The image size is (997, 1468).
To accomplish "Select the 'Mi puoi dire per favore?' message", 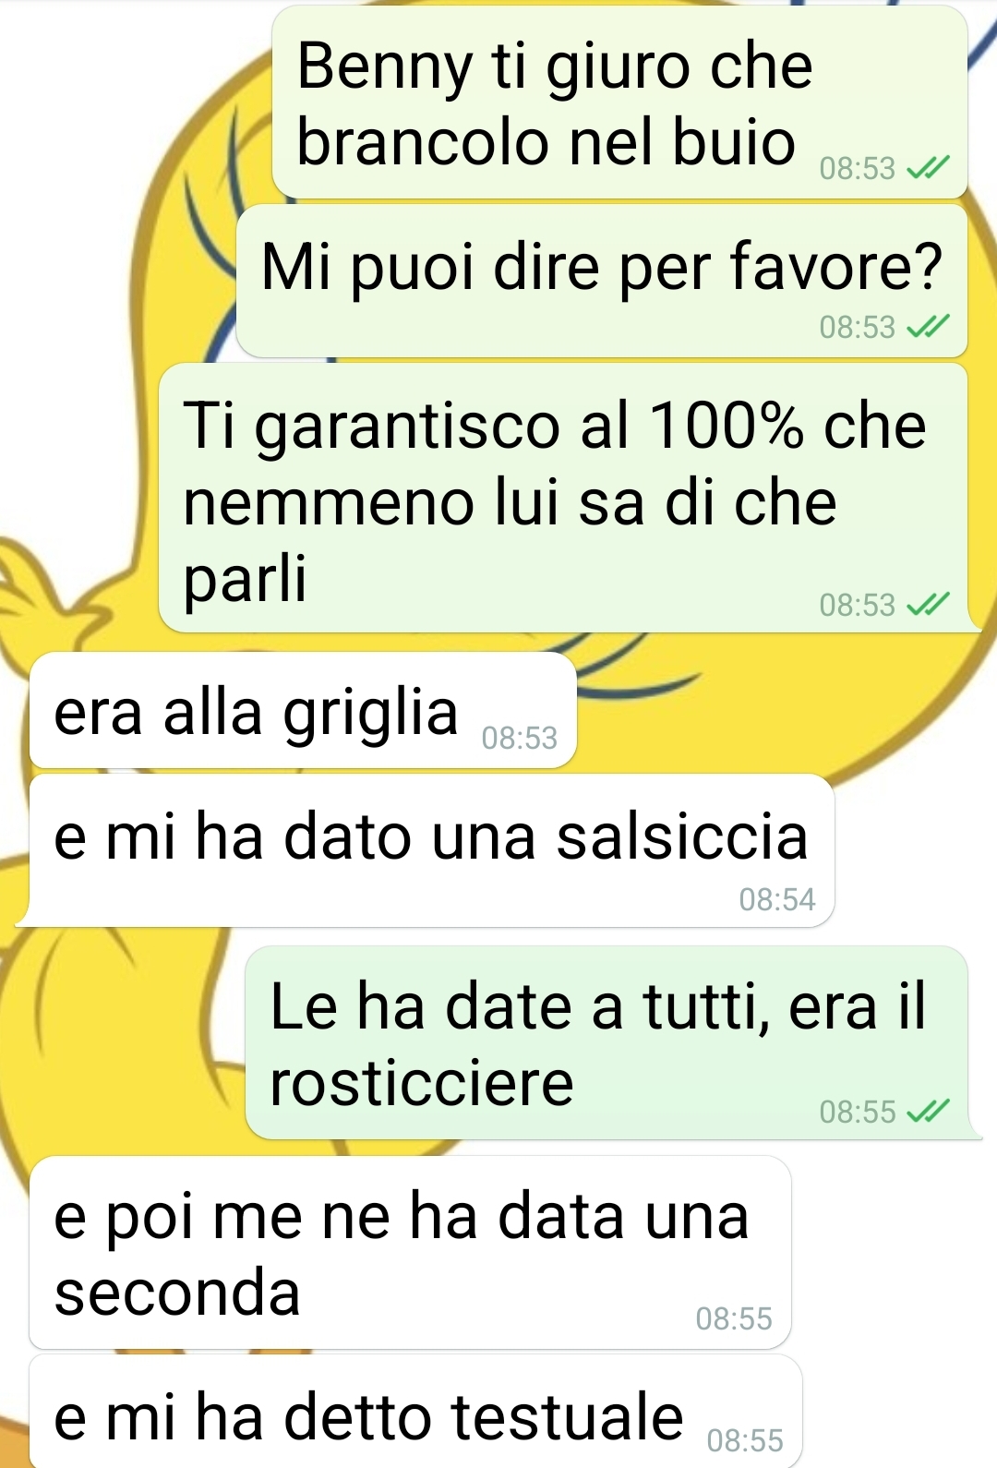I will (x=602, y=281).
